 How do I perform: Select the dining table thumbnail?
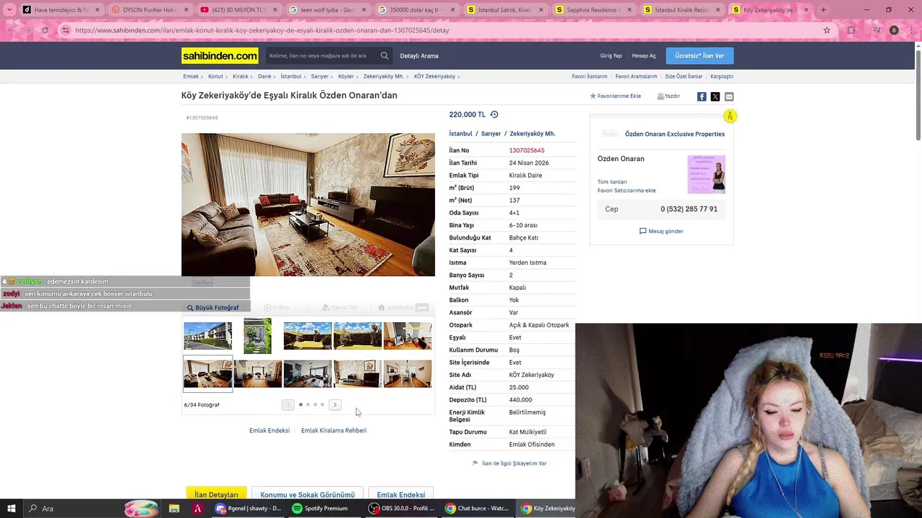407,373
